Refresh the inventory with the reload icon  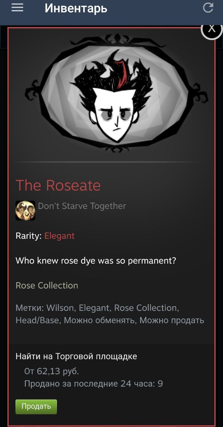(208, 7)
